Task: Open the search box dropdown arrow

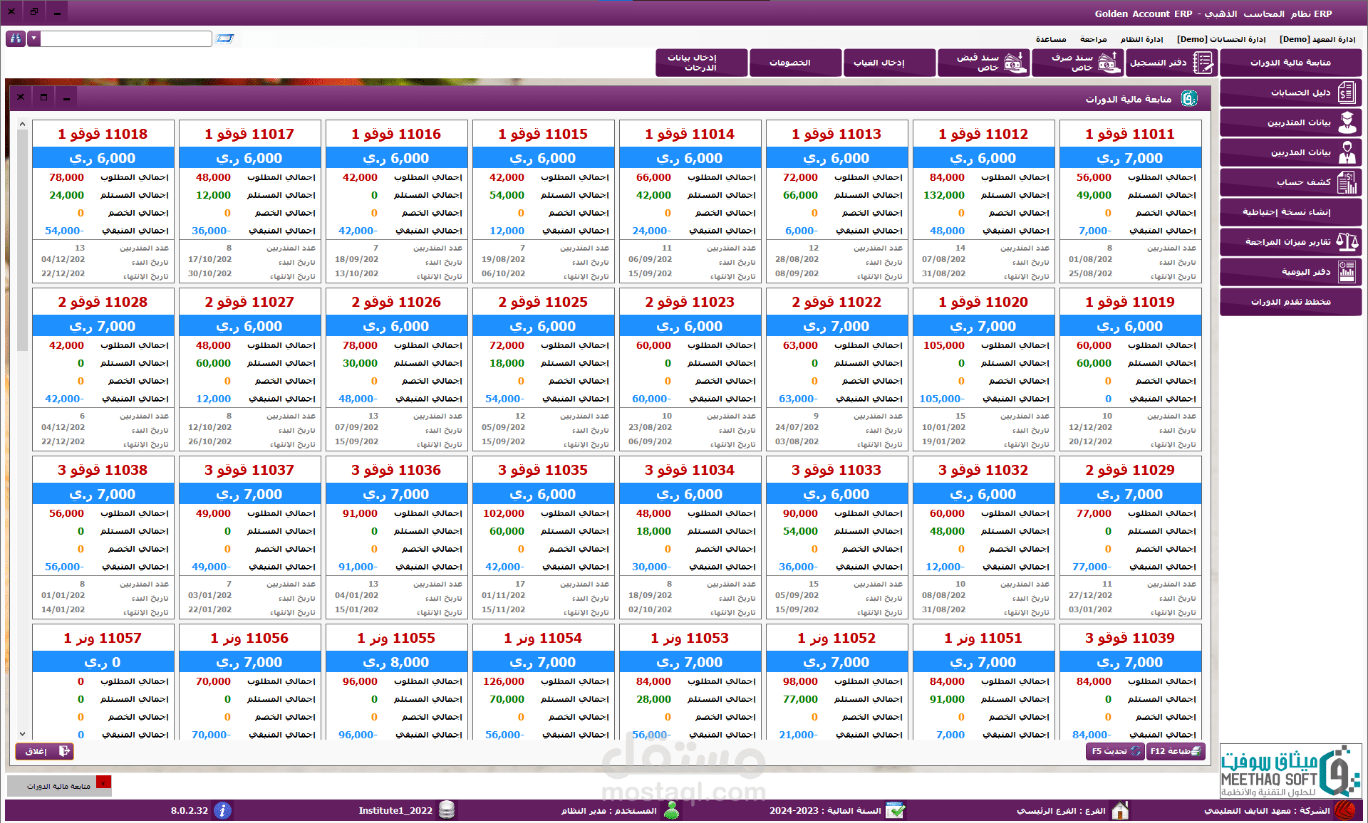Action: click(x=33, y=38)
